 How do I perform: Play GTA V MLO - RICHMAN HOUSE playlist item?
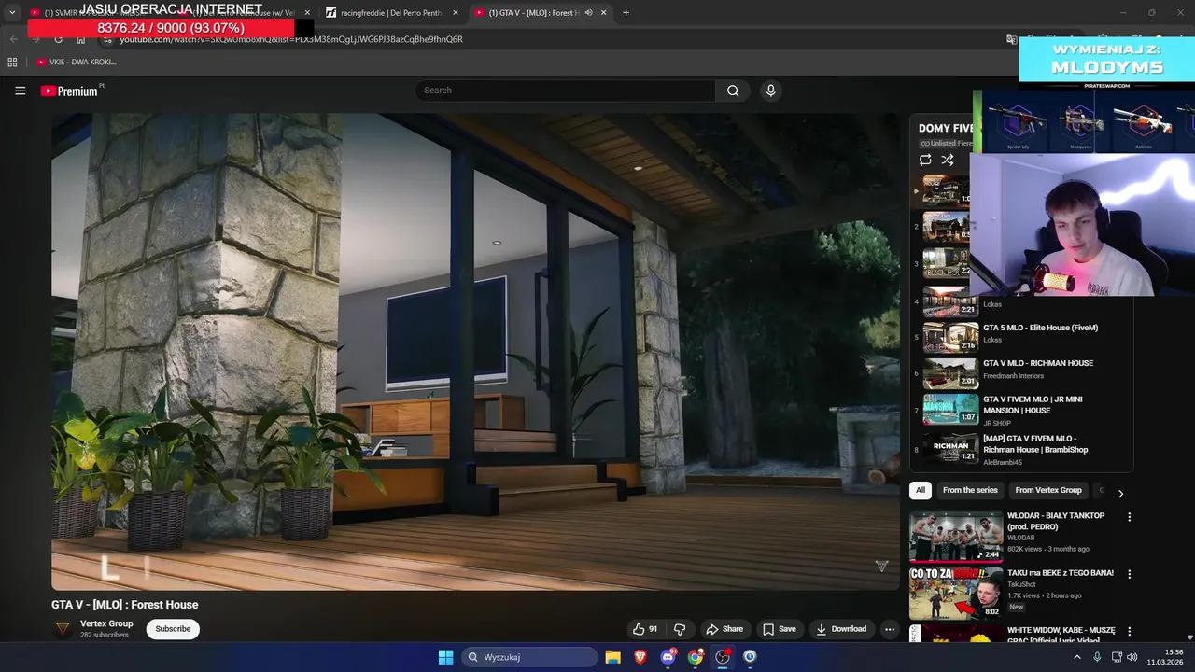pyautogui.click(x=1037, y=363)
